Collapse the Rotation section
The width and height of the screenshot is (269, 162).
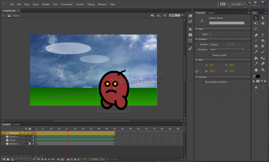pyautogui.click(x=196, y=39)
